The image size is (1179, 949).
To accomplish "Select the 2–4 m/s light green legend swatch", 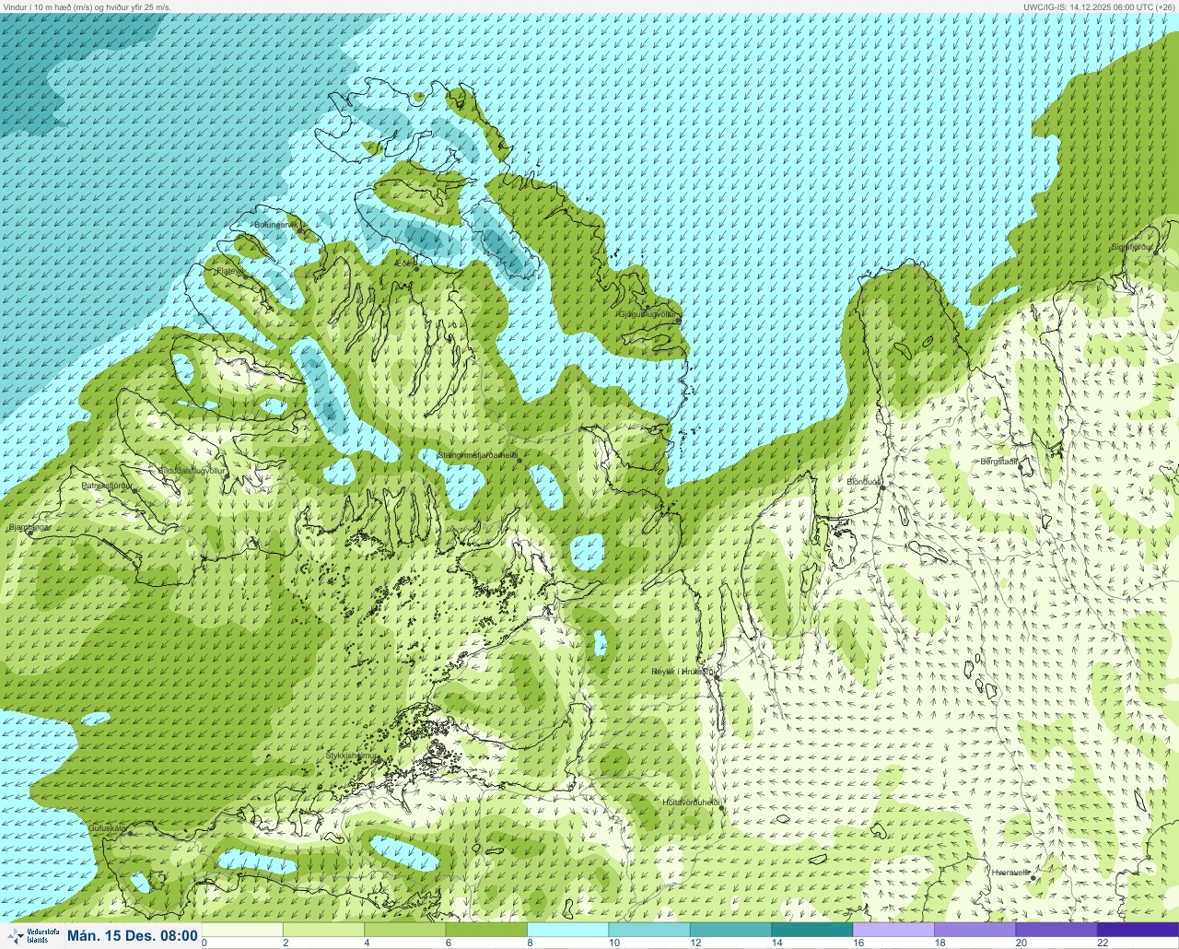I will pyautogui.click(x=323, y=929).
